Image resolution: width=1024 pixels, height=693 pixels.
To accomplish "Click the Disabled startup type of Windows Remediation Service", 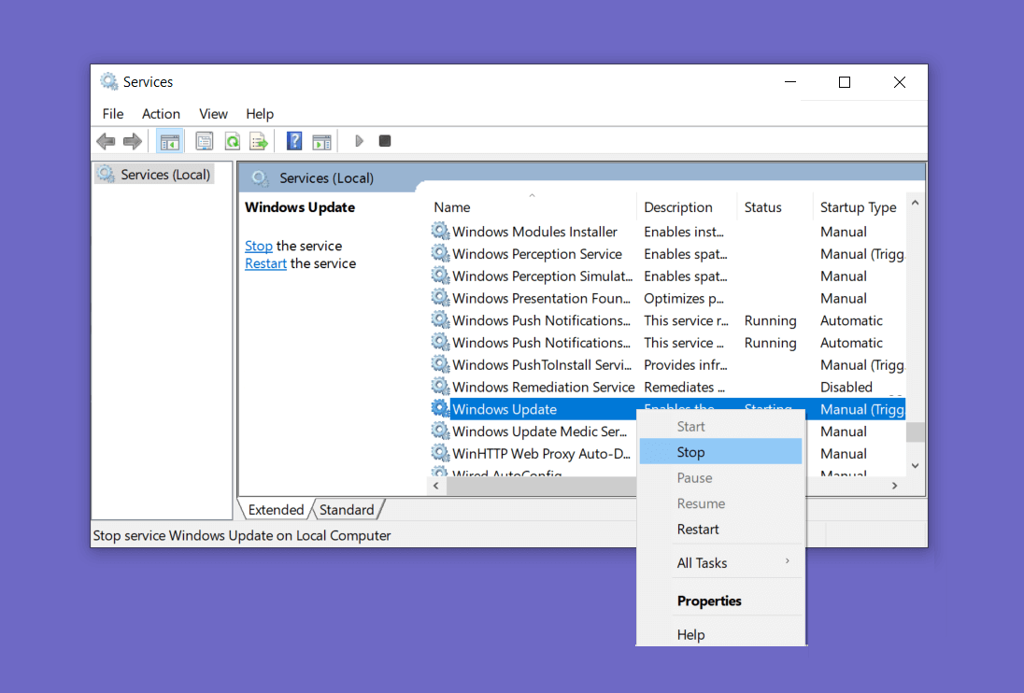I will pos(846,387).
